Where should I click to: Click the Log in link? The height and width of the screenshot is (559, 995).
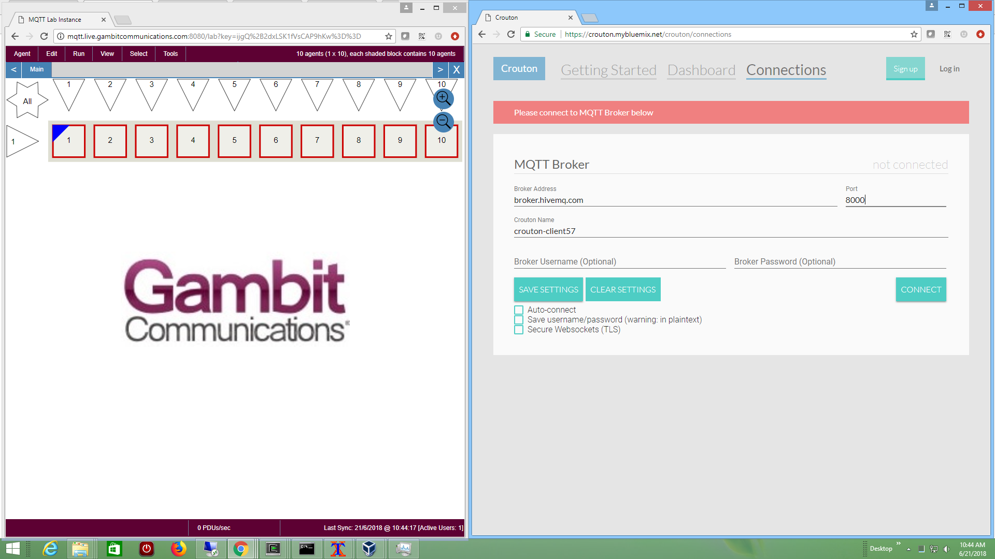point(949,69)
